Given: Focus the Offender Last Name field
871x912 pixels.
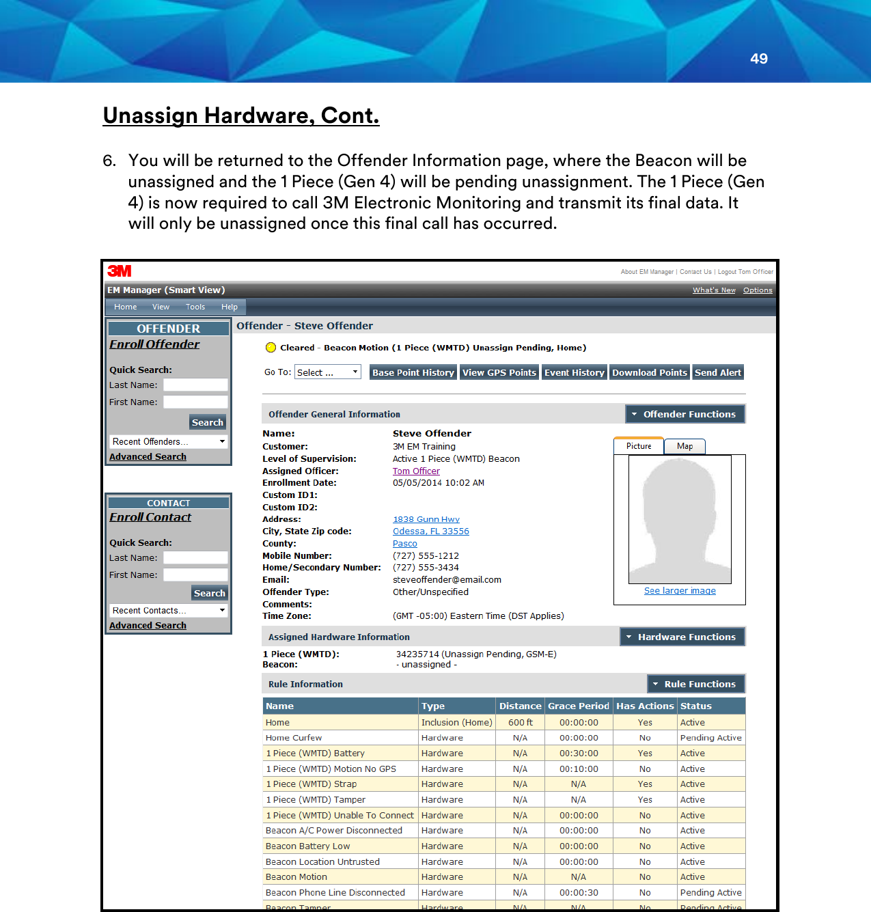Looking at the screenshot, I should tap(195, 385).
